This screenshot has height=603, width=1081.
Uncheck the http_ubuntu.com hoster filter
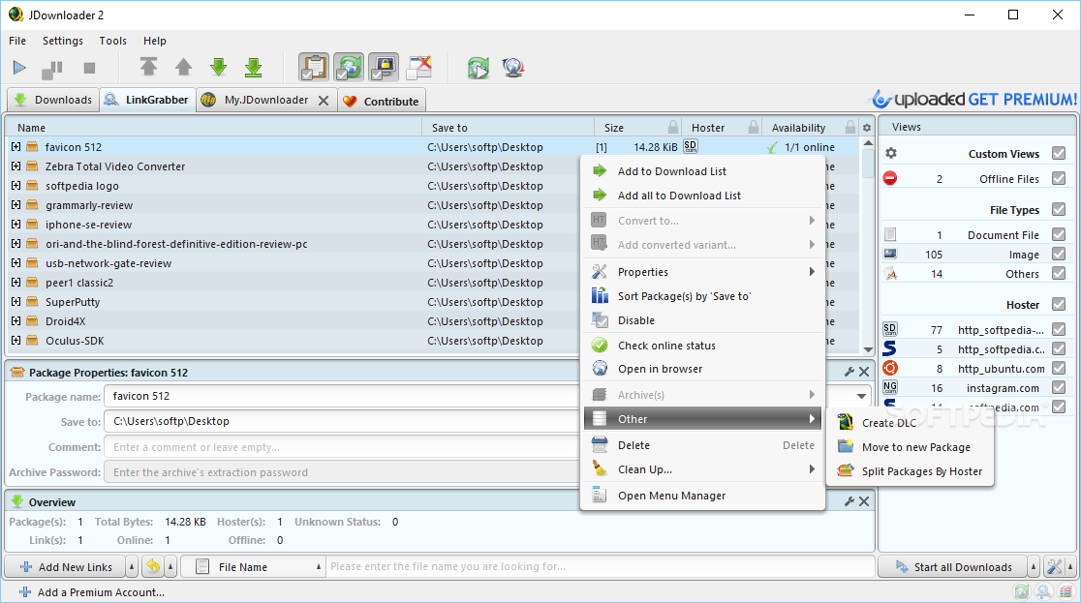click(x=1059, y=368)
